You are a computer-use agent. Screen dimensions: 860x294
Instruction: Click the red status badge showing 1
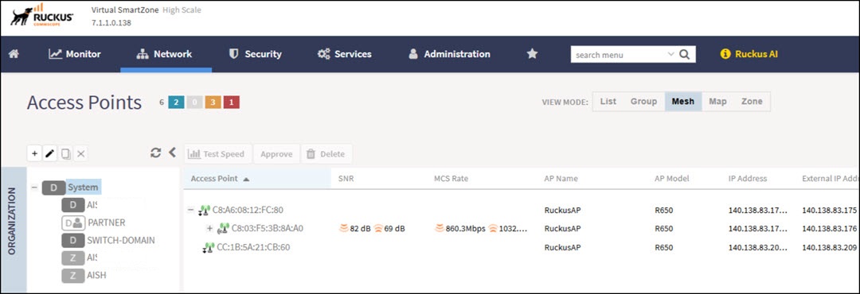232,102
